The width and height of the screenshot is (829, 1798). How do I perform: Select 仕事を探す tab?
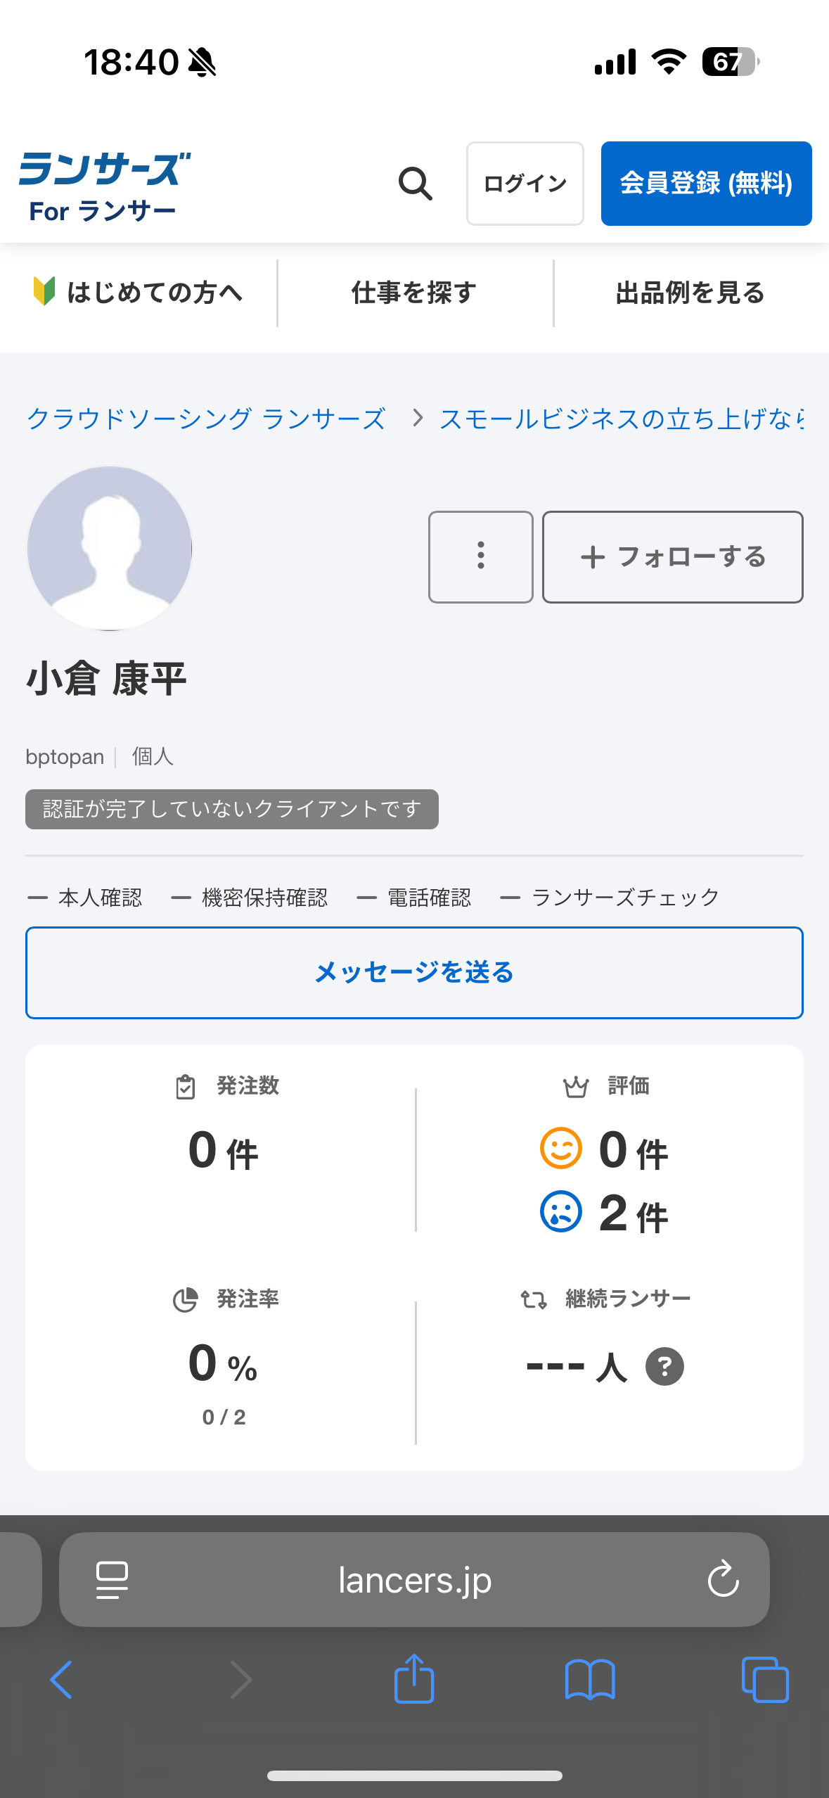point(415,293)
